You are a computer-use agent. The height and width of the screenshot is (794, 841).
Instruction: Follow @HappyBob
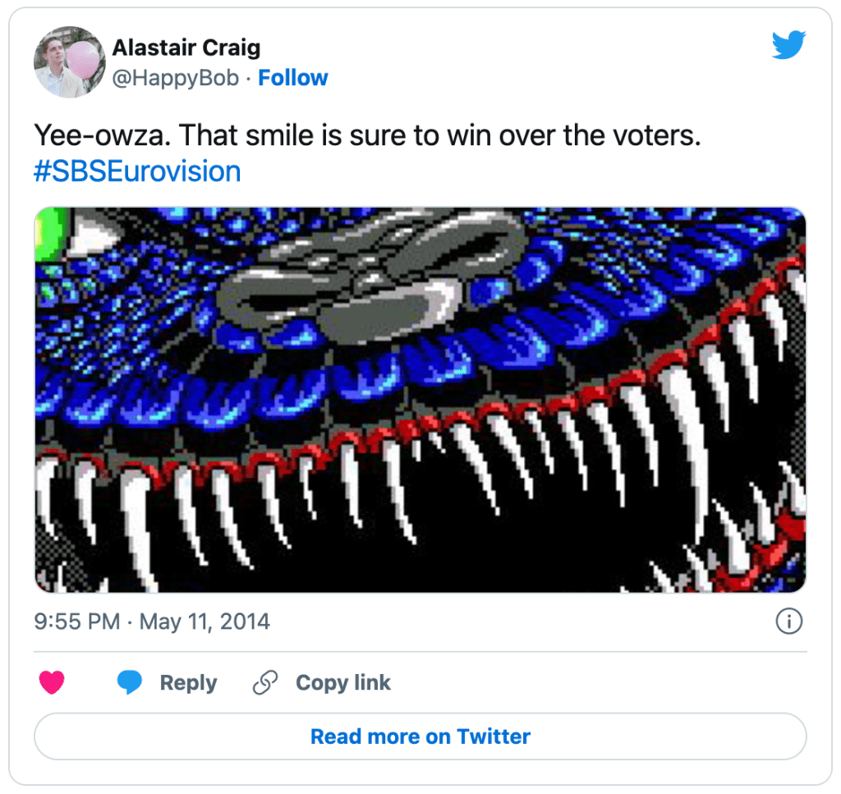point(293,78)
